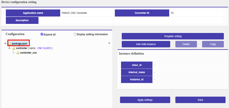Open Template setting
This screenshot has width=229, height=108.
point(173,36)
